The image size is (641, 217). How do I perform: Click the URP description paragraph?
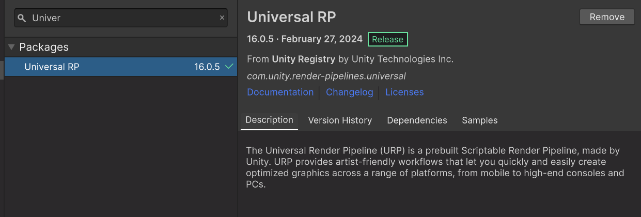435,167
